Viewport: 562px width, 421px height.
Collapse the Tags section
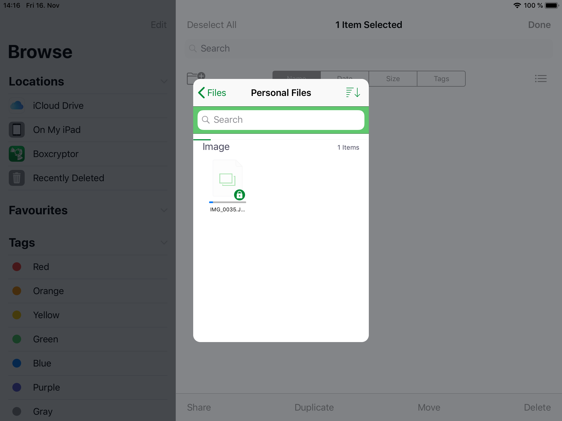pyautogui.click(x=164, y=243)
